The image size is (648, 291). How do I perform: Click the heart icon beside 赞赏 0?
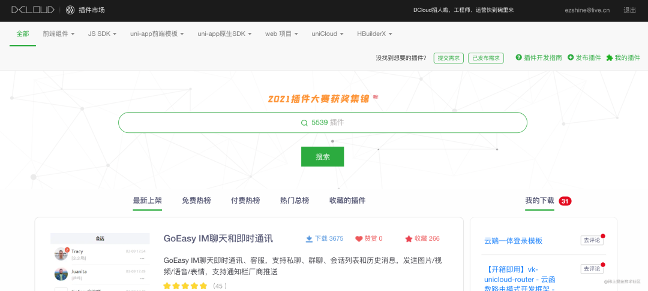click(359, 239)
